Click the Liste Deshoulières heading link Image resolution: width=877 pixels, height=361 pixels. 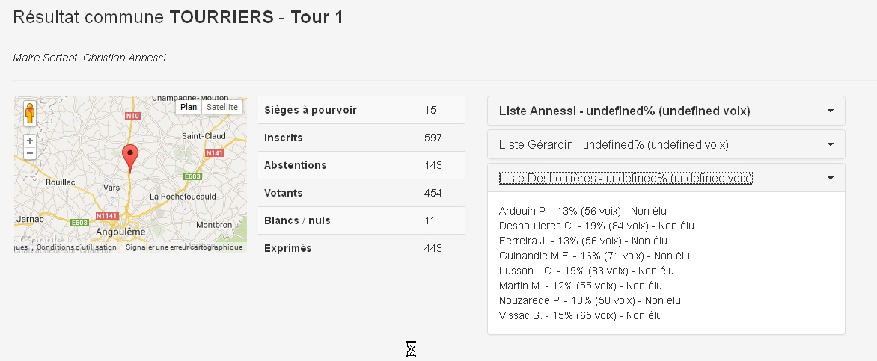coord(625,178)
